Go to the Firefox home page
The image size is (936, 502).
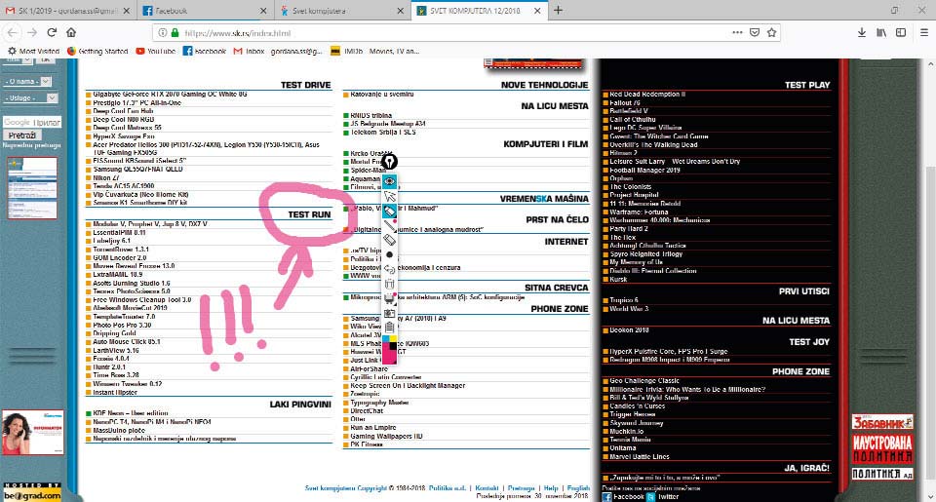[x=71, y=32]
